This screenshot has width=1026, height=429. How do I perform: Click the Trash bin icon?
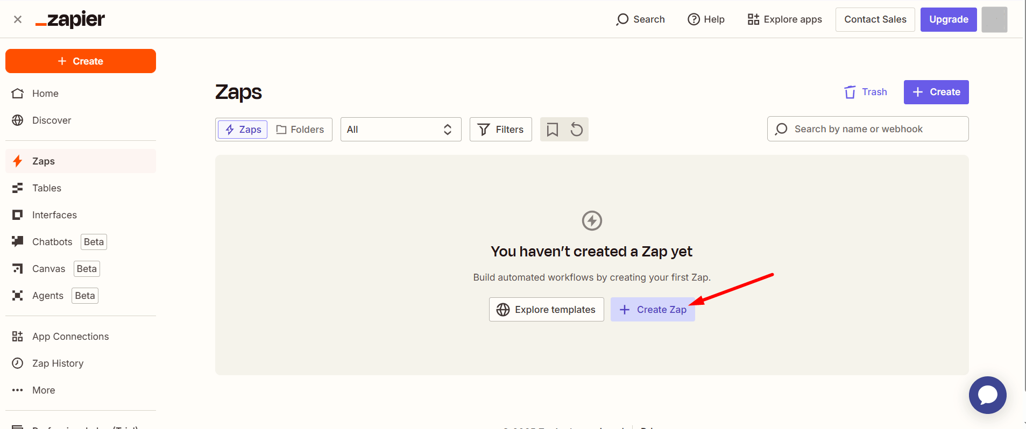pyautogui.click(x=850, y=92)
